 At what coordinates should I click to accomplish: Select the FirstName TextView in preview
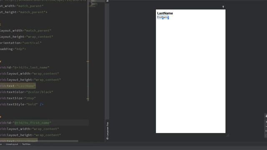163,17
